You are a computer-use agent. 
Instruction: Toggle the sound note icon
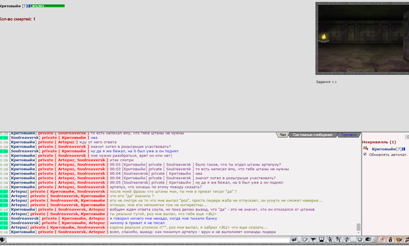(347, 240)
